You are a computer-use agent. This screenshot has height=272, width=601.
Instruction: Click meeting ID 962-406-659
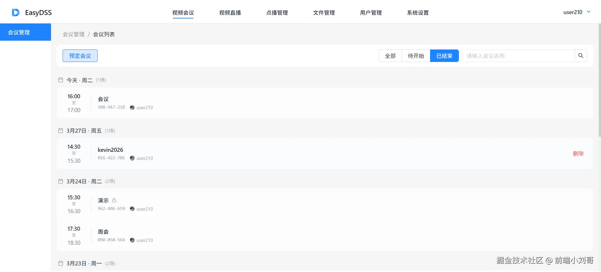[x=111, y=208]
